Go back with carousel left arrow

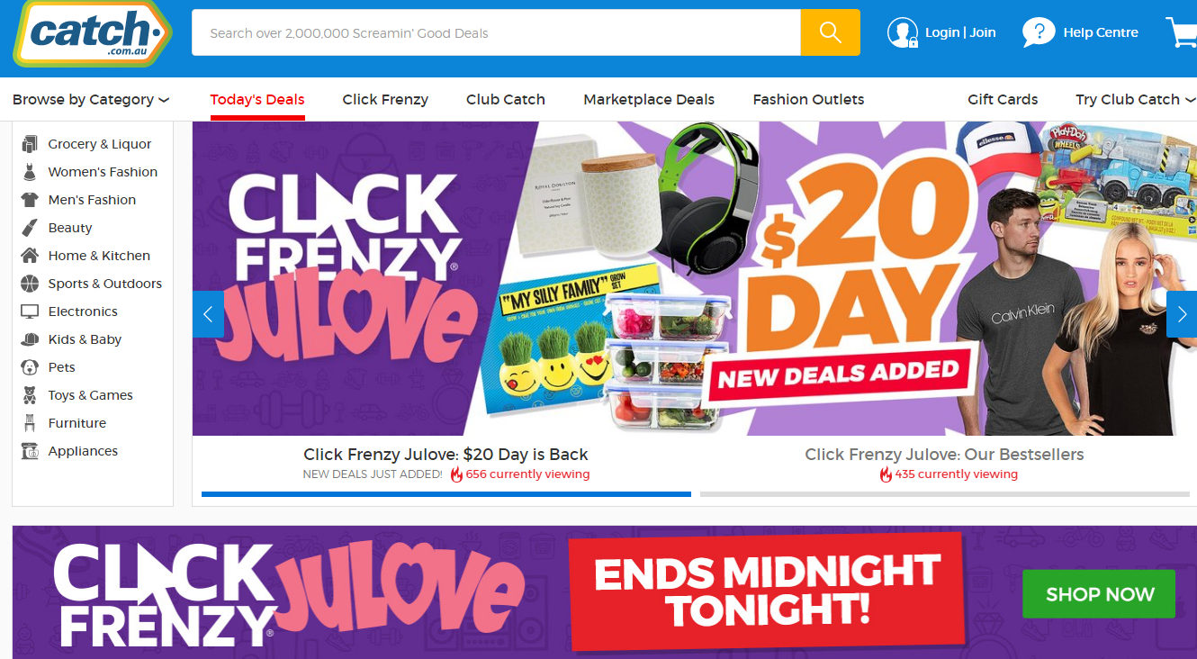(208, 314)
